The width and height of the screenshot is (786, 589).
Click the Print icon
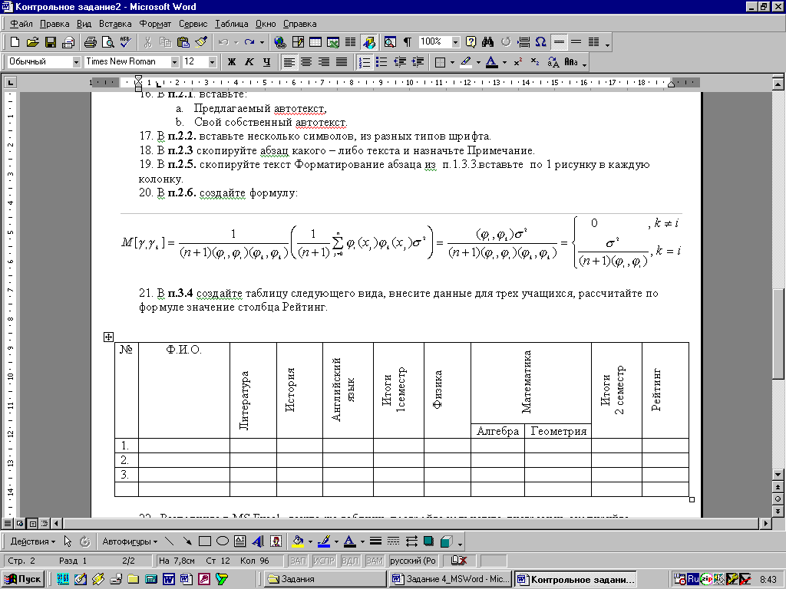[91, 42]
